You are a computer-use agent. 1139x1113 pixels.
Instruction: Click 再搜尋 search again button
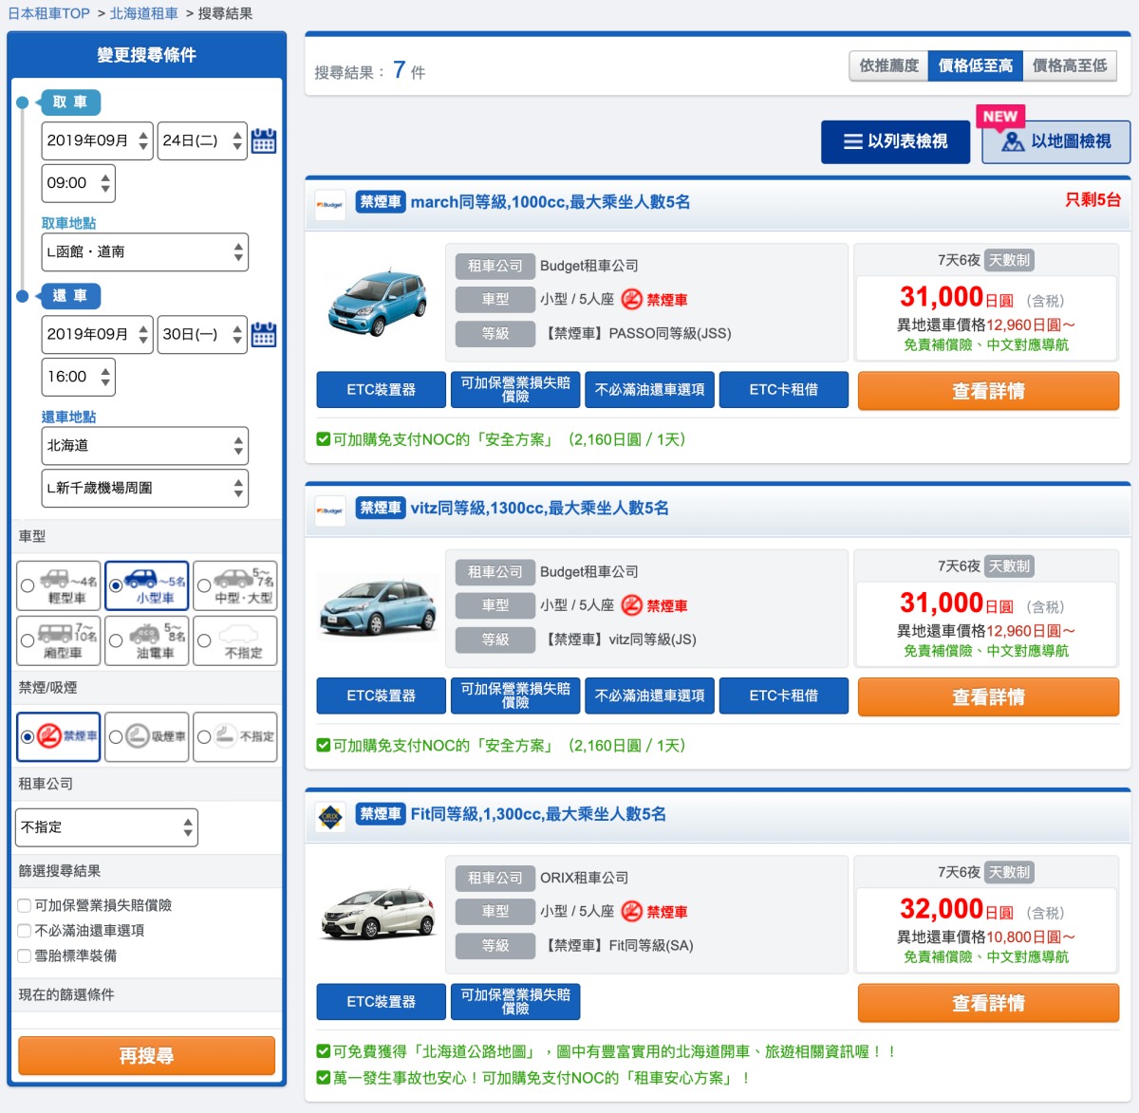pyautogui.click(x=146, y=1055)
